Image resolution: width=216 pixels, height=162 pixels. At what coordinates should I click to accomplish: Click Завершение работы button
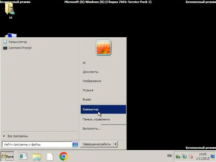click(97, 144)
